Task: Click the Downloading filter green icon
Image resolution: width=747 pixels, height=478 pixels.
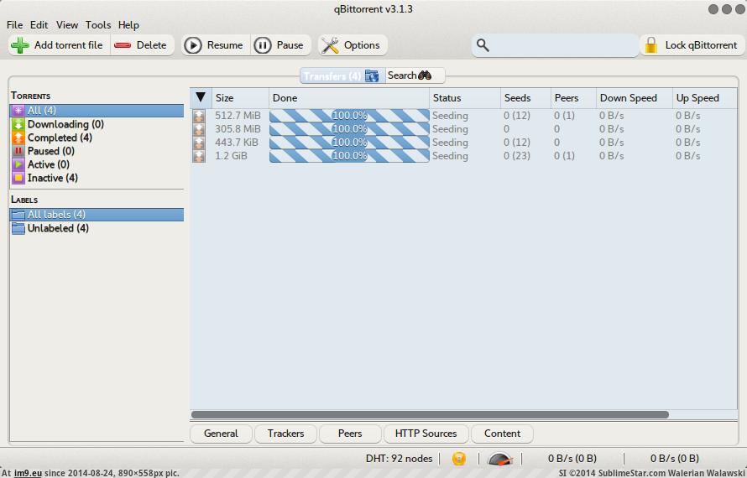Action: click(x=18, y=124)
